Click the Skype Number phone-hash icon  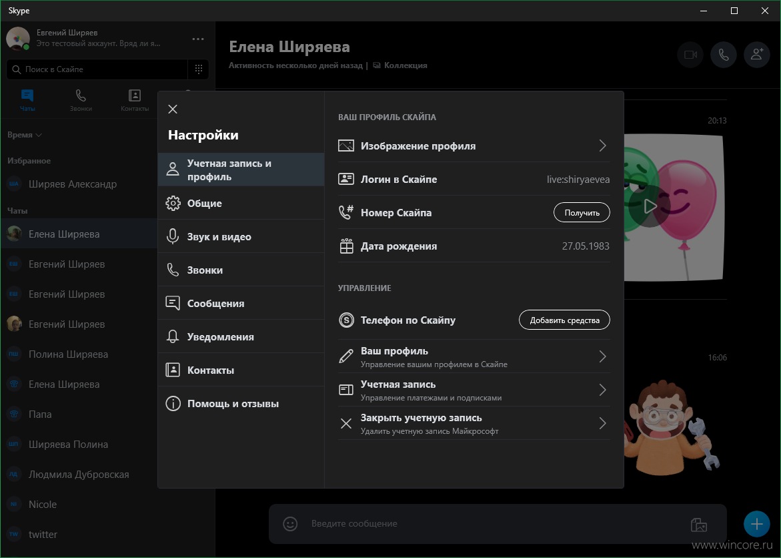346,212
